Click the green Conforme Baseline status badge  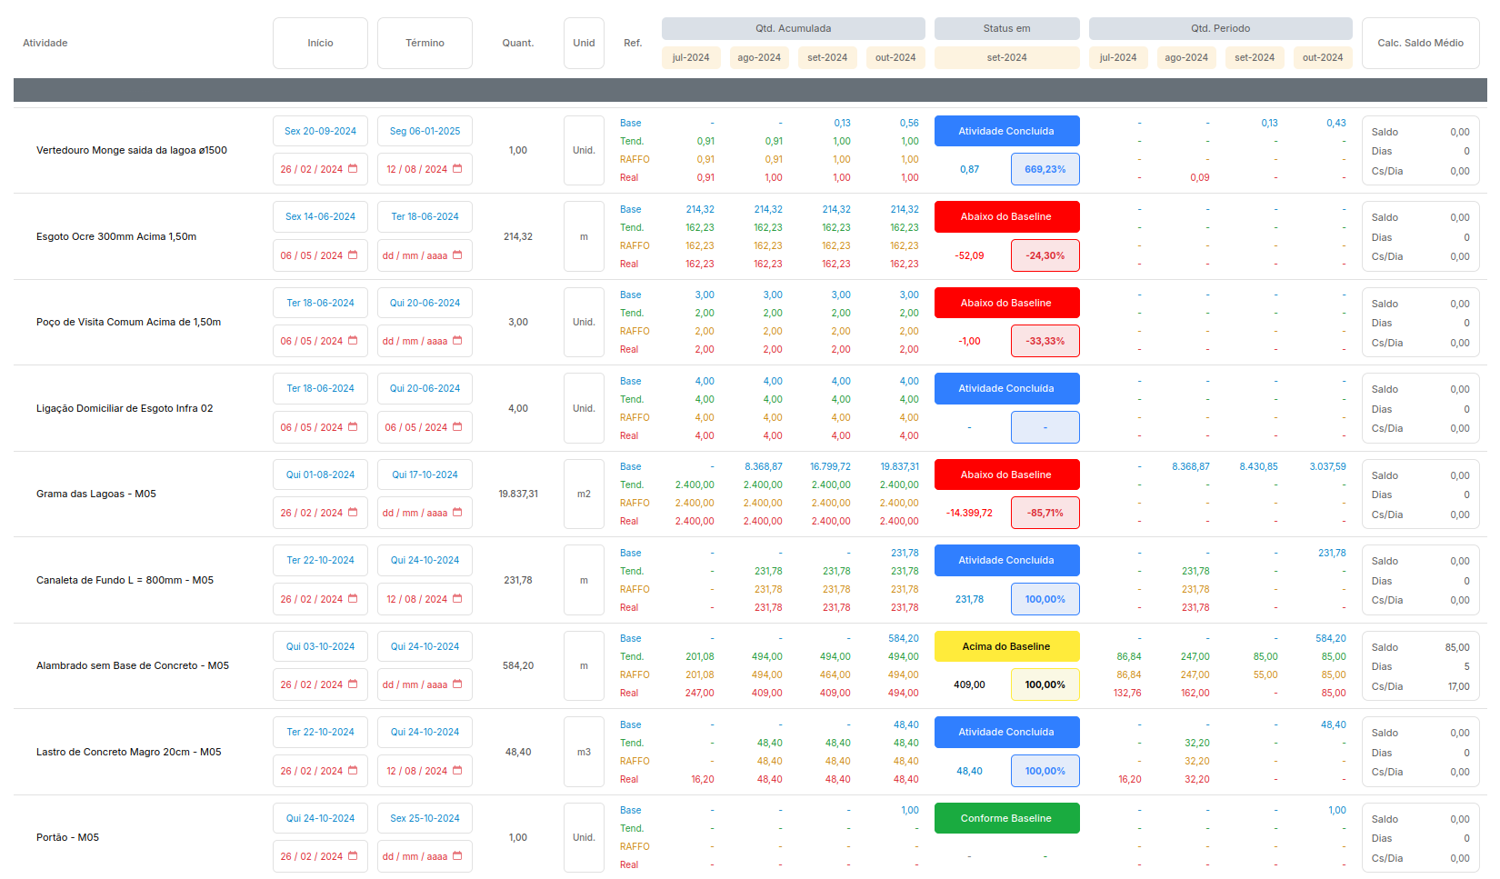tap(1006, 818)
